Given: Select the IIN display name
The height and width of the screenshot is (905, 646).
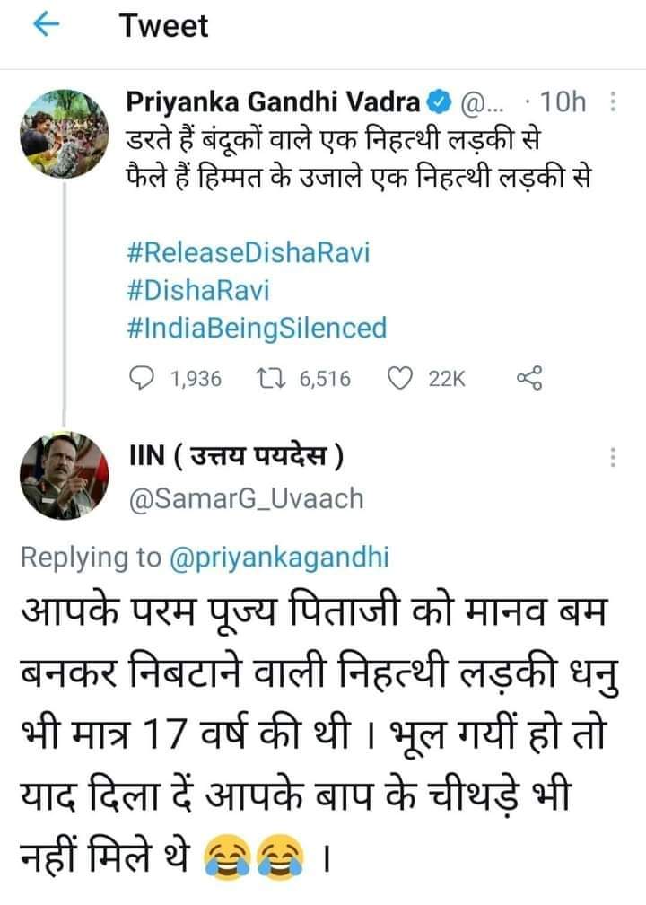Looking at the screenshot, I should tap(236, 455).
